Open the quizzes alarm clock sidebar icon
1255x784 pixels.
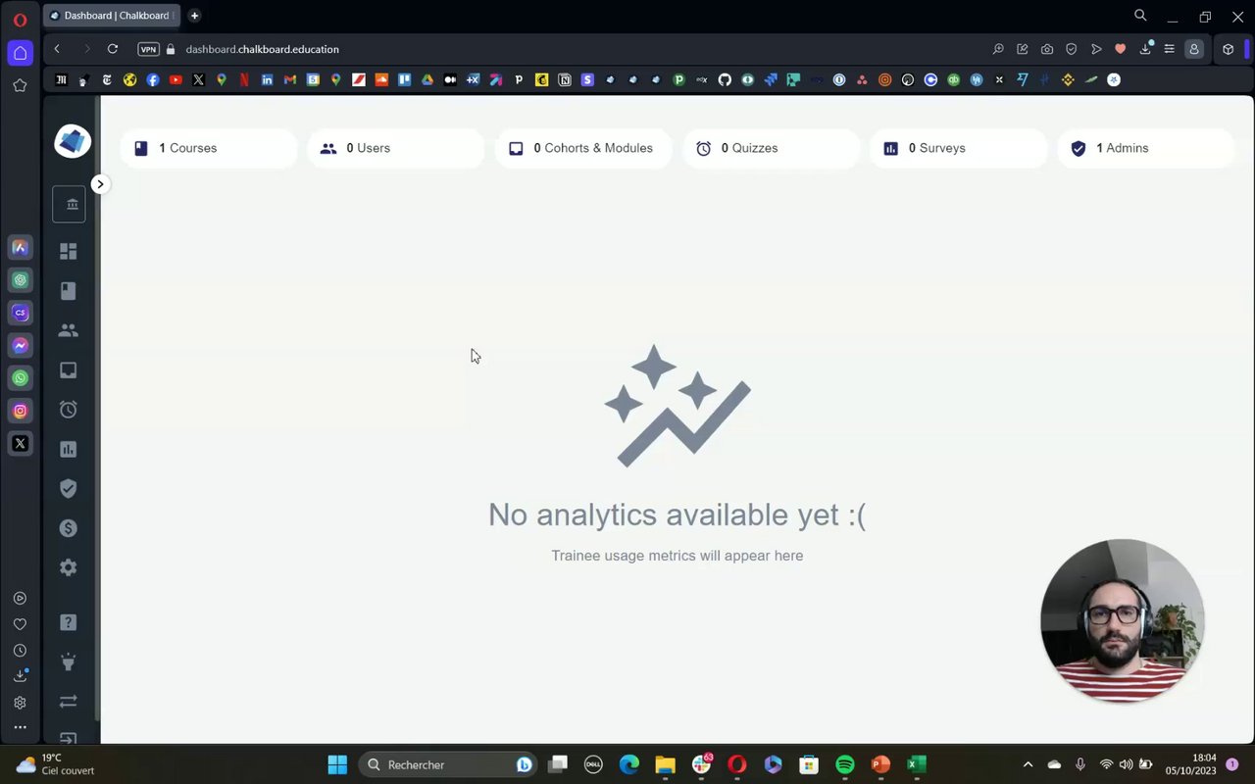(68, 410)
